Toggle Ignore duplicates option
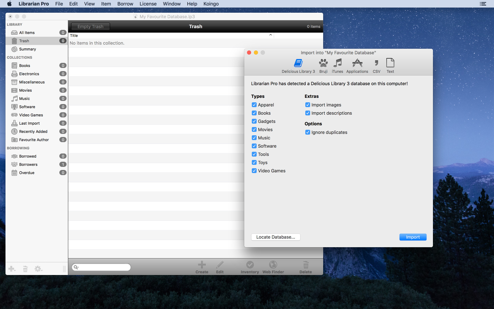Screen dimensions: 494x309 coord(308,132)
